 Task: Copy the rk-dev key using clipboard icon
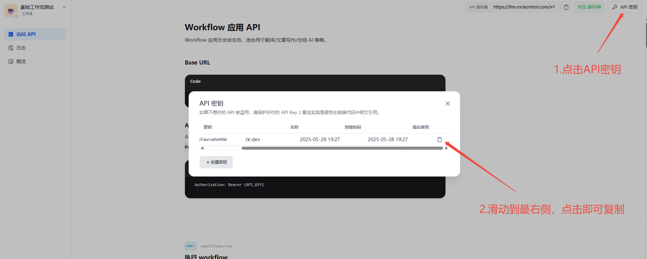pyautogui.click(x=439, y=140)
